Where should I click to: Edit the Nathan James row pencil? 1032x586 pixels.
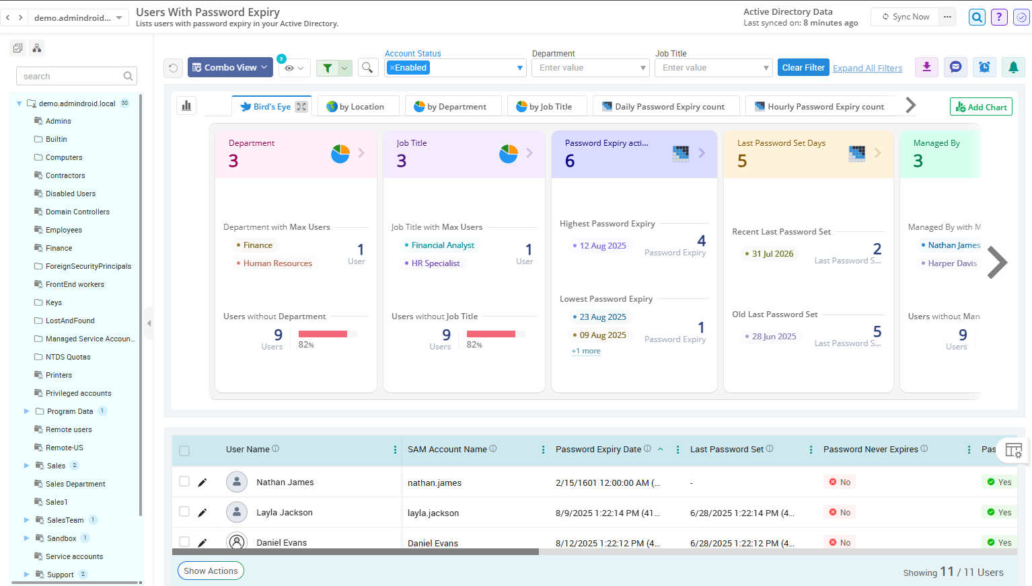pyautogui.click(x=202, y=483)
